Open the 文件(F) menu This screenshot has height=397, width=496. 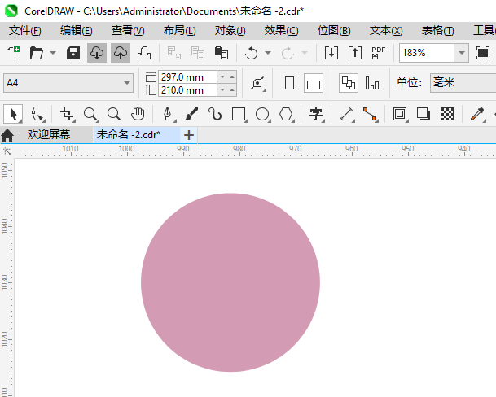[24, 31]
